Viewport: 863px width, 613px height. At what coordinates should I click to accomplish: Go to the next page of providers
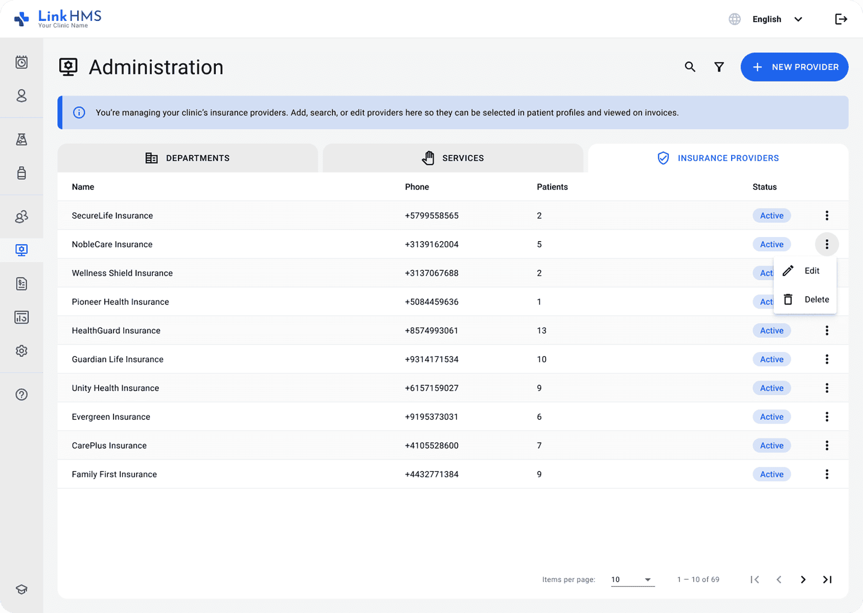tap(803, 579)
